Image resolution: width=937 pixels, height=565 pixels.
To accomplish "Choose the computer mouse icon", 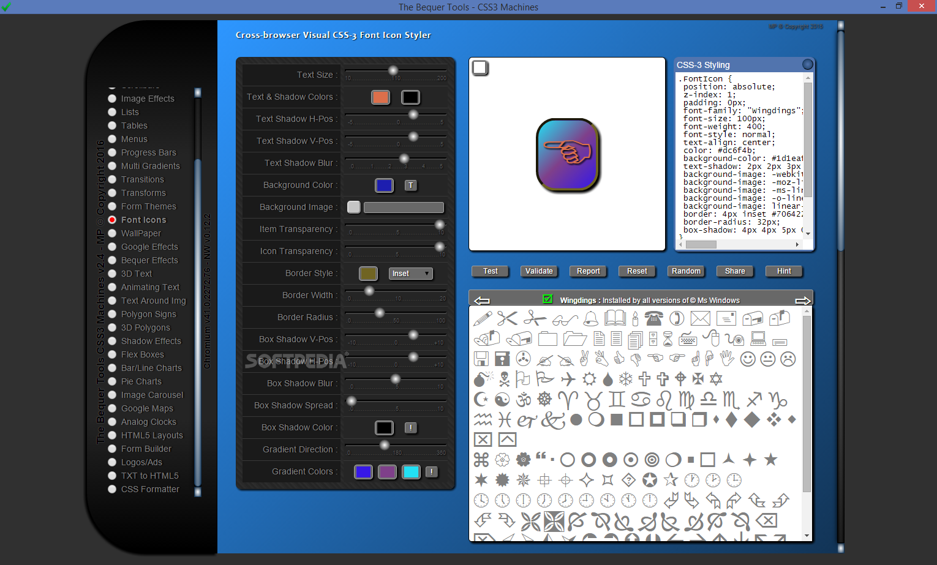I will 711,338.
